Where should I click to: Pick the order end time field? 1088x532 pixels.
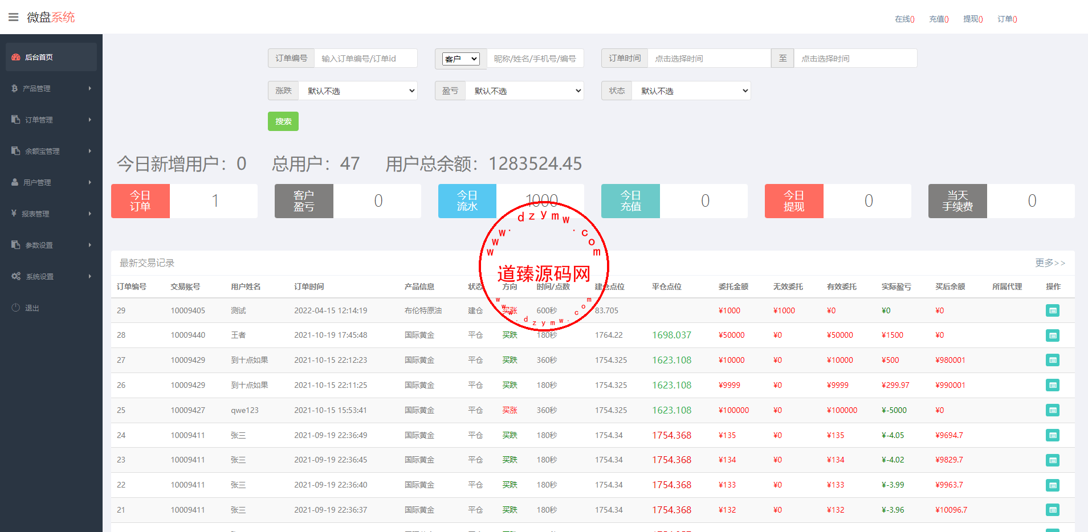(x=855, y=58)
